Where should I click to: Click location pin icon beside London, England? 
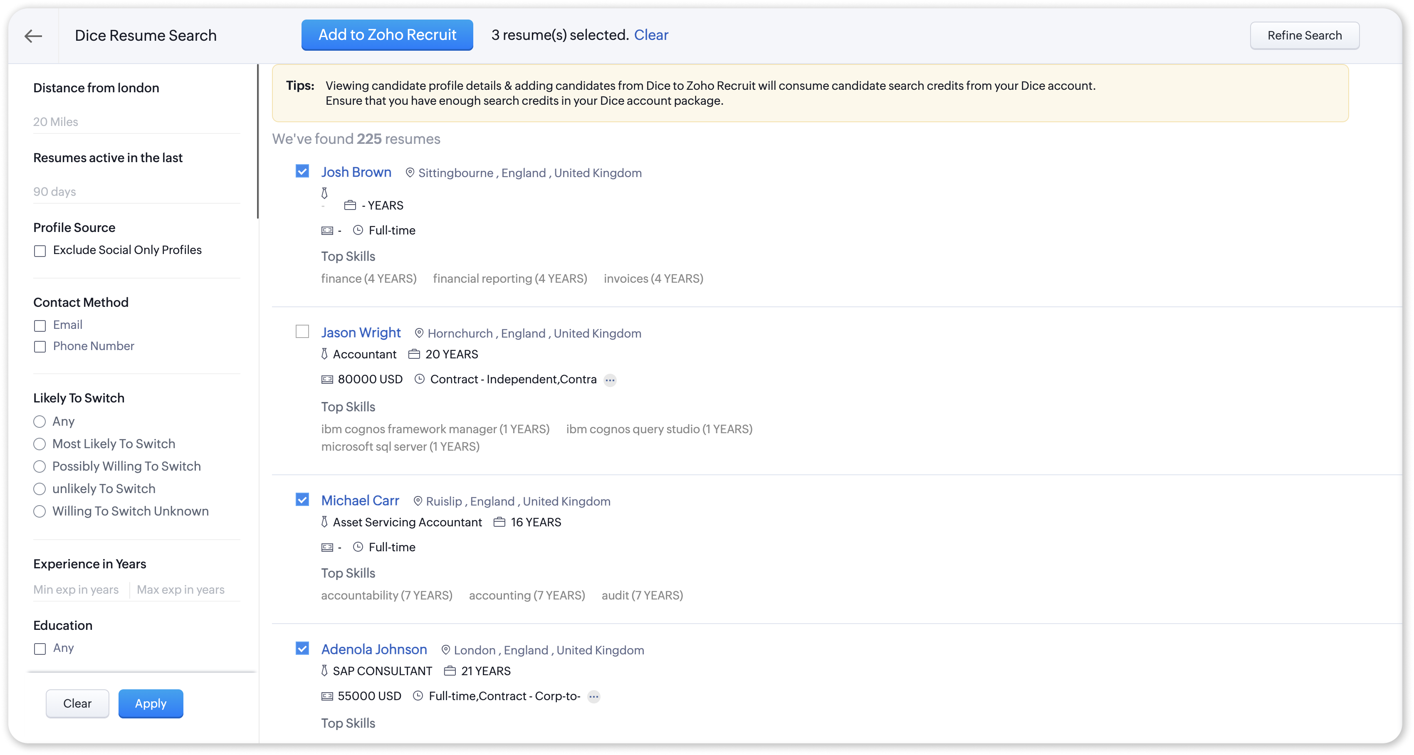(x=446, y=650)
